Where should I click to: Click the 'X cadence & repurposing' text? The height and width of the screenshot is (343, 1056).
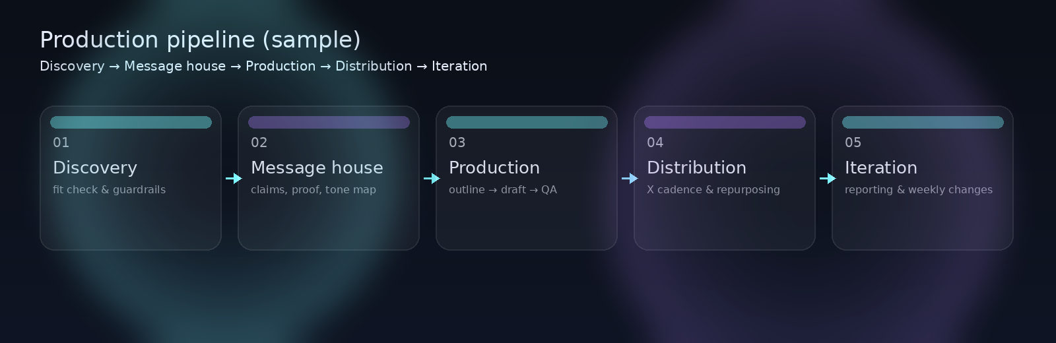point(713,189)
